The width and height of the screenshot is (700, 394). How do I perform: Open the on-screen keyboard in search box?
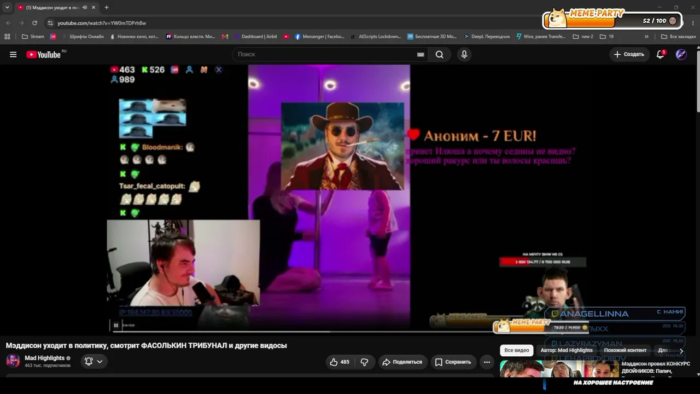click(x=421, y=54)
